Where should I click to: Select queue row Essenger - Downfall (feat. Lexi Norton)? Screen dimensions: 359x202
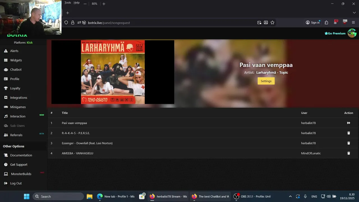click(203, 143)
